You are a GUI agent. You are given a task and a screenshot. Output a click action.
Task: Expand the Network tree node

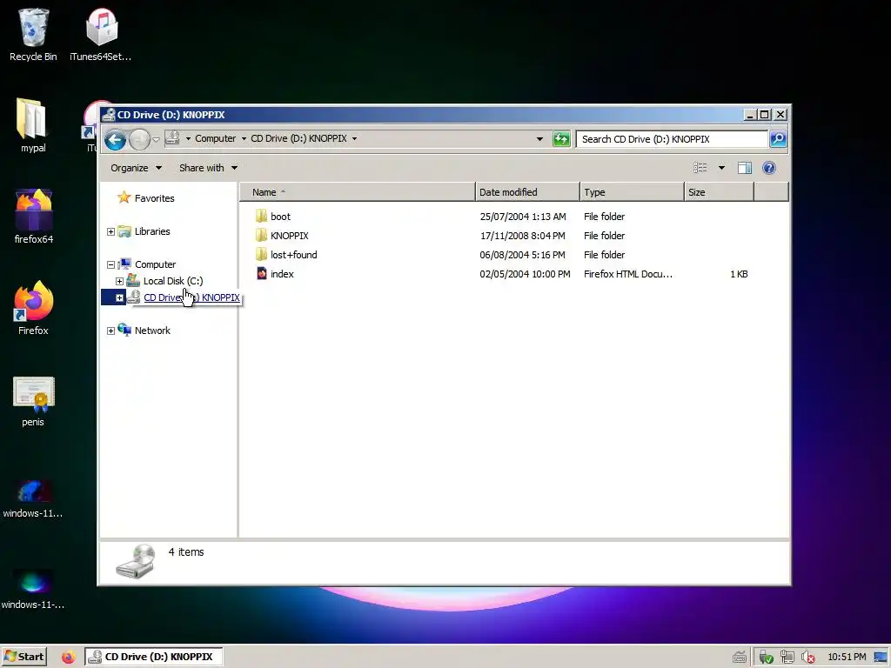(x=111, y=331)
